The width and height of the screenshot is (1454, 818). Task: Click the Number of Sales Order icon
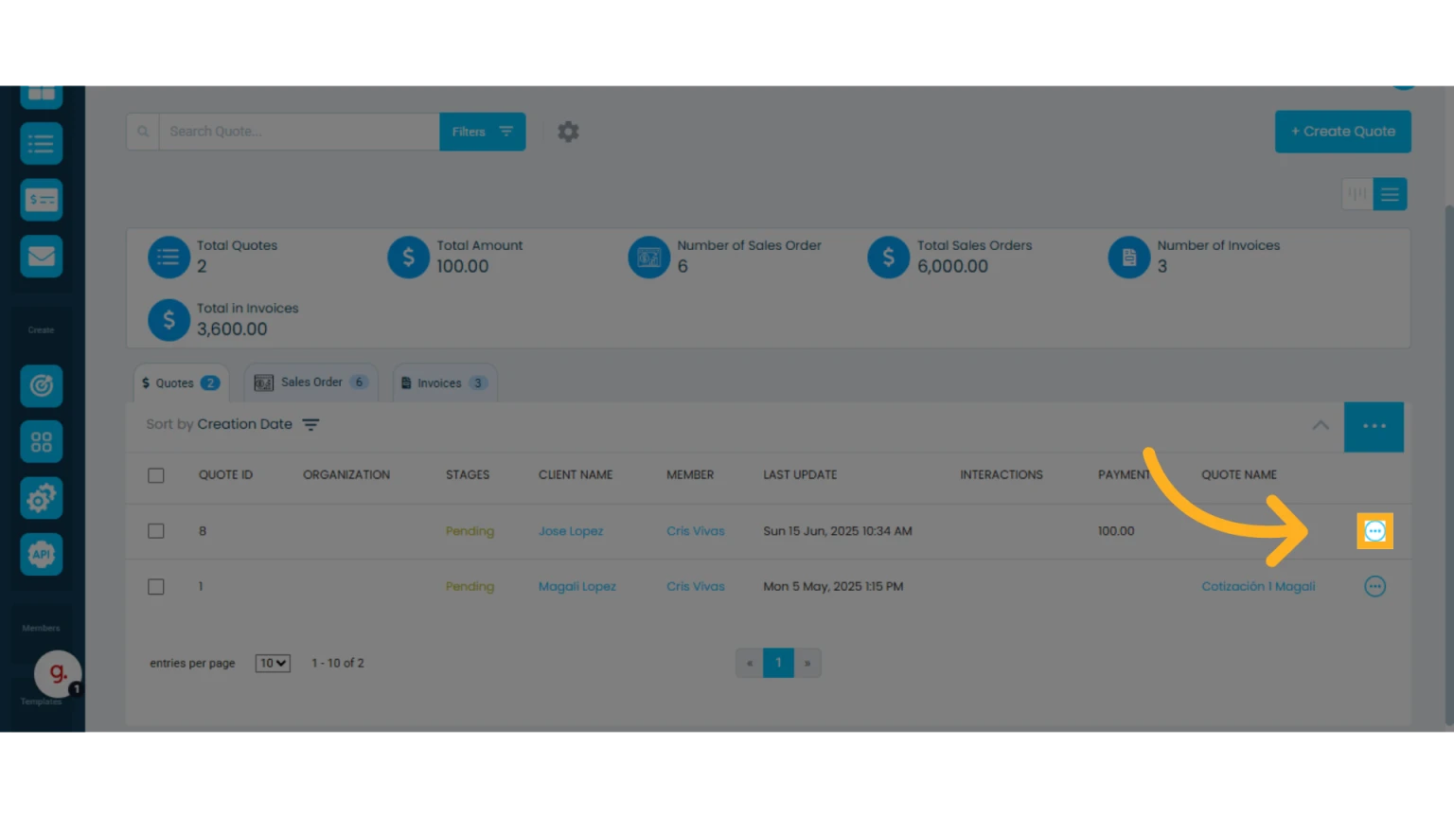click(x=648, y=257)
